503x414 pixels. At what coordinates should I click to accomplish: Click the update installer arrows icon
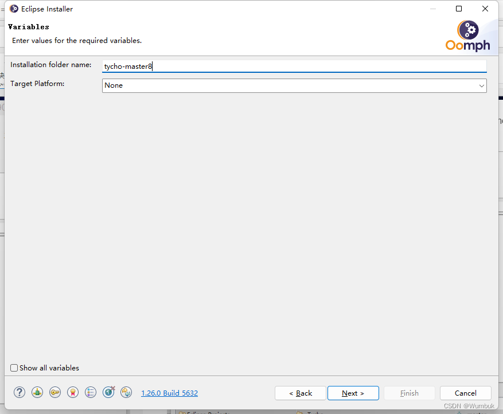126,393
